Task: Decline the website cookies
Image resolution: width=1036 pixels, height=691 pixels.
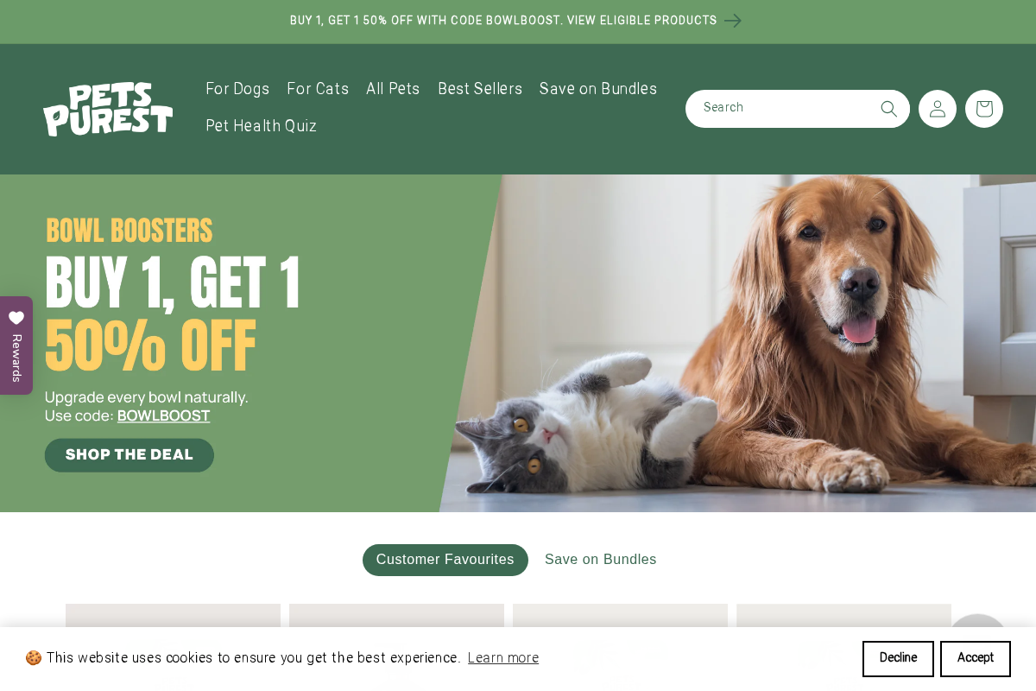Action: pyautogui.click(x=898, y=658)
